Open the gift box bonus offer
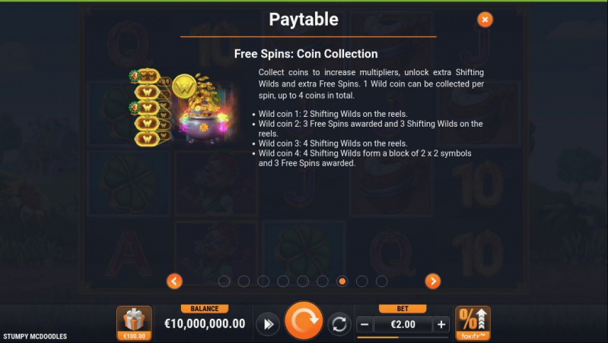608x343 pixels. (x=134, y=323)
